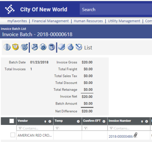Image resolution: width=152 pixels, height=142 pixels.
Task: Click the thumbs-up approve icon
Action: pos(70,47)
